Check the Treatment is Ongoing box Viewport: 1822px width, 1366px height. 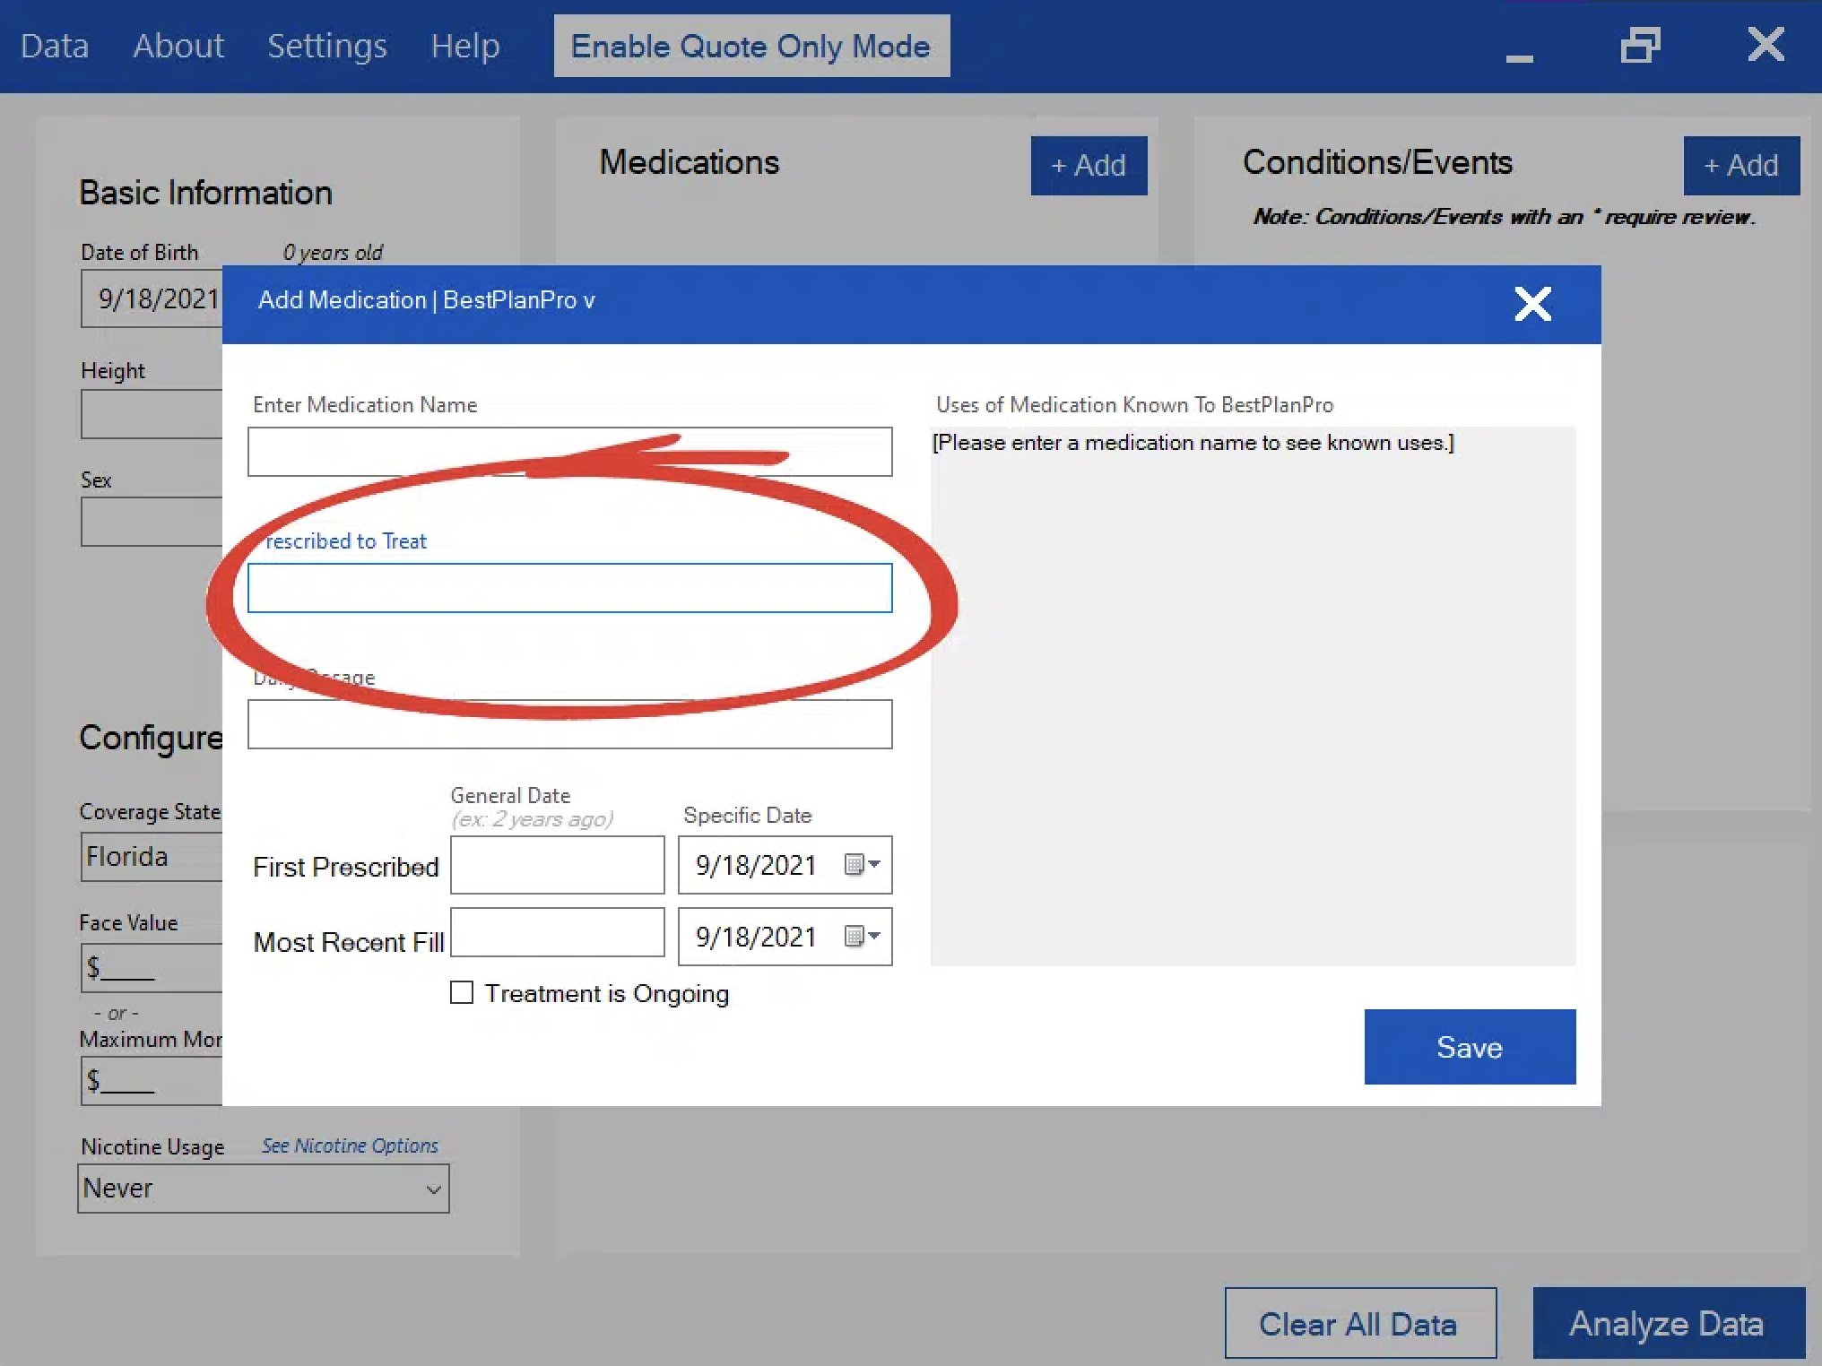tap(462, 993)
